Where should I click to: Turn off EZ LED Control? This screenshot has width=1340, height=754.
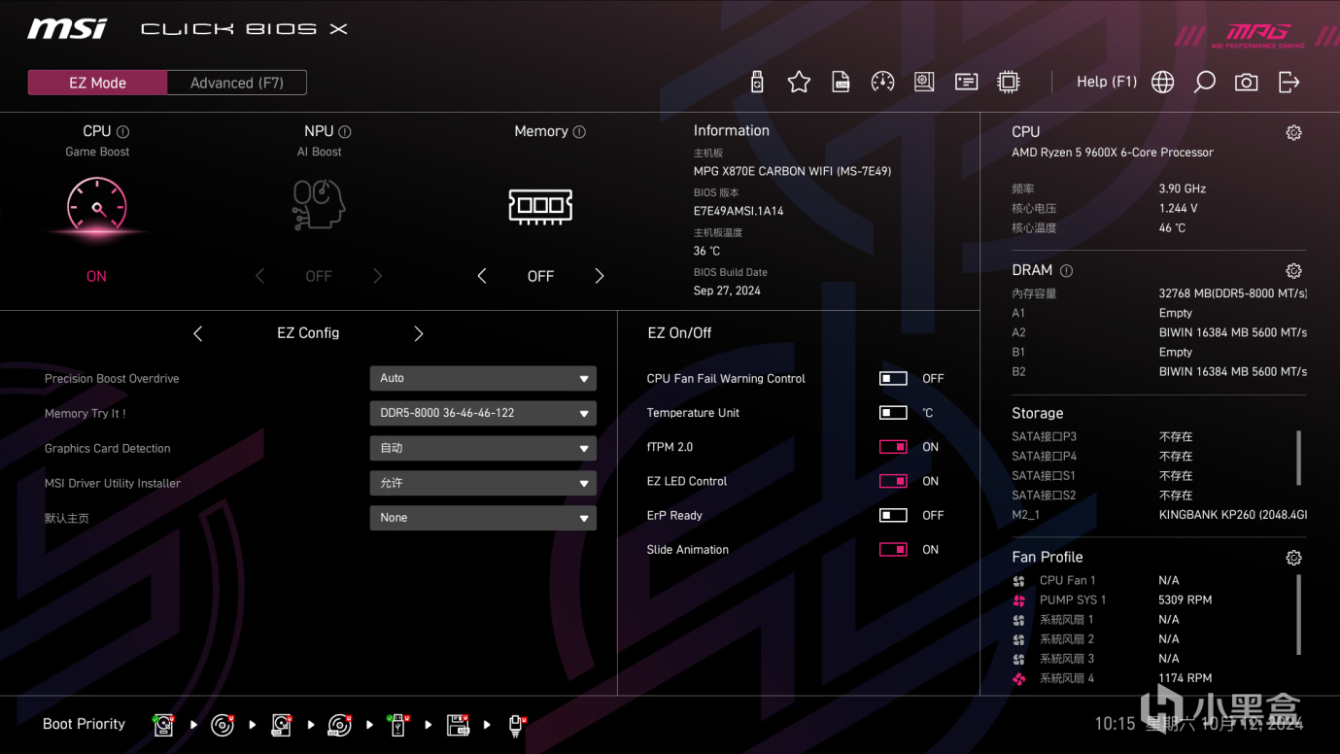(x=893, y=481)
